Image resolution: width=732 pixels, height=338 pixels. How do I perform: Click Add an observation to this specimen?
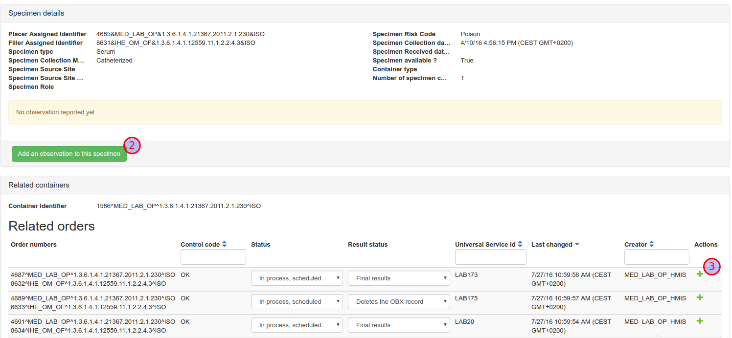point(69,154)
